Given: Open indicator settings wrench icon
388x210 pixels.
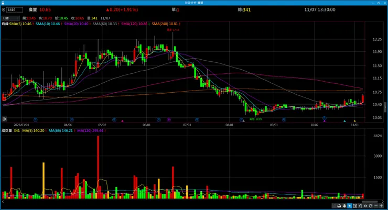Looking at the screenshot, I should pyautogui.click(x=360, y=206).
